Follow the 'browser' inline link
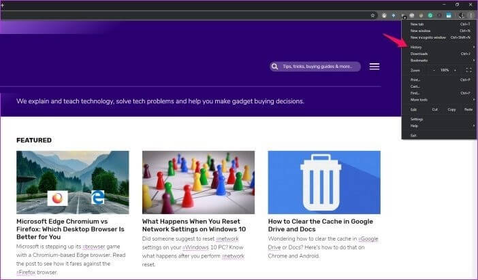 pos(93,247)
